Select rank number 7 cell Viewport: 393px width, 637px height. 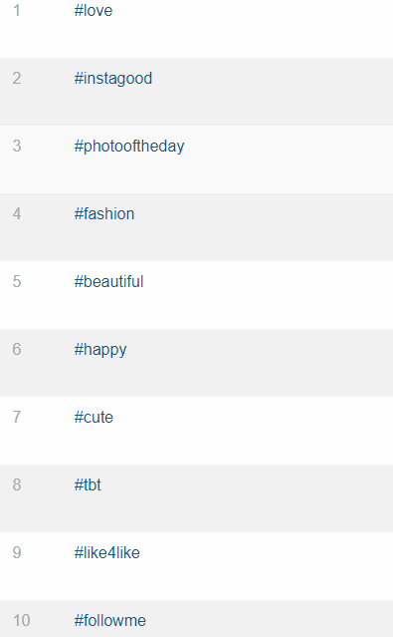tap(17, 418)
